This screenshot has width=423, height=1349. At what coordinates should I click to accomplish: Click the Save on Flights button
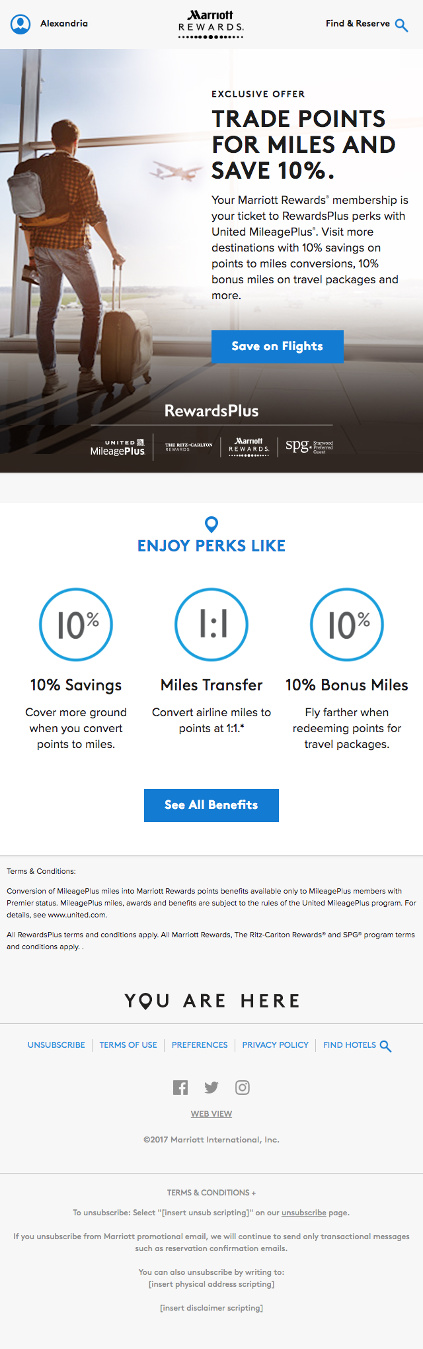[x=278, y=346]
